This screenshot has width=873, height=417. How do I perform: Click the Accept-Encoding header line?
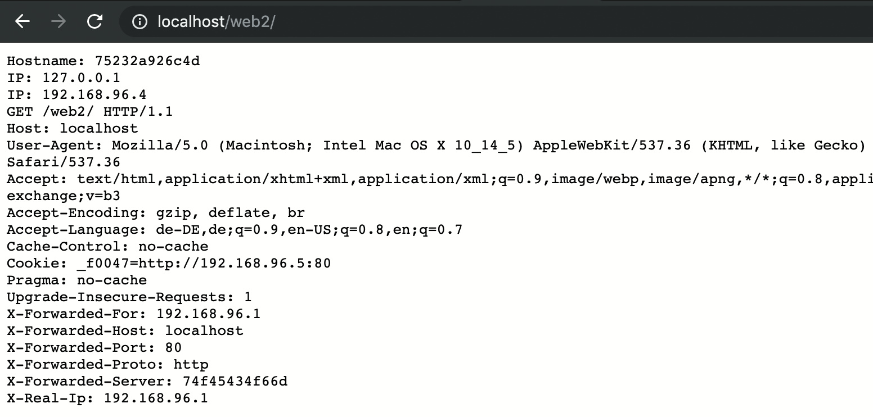[x=156, y=213]
